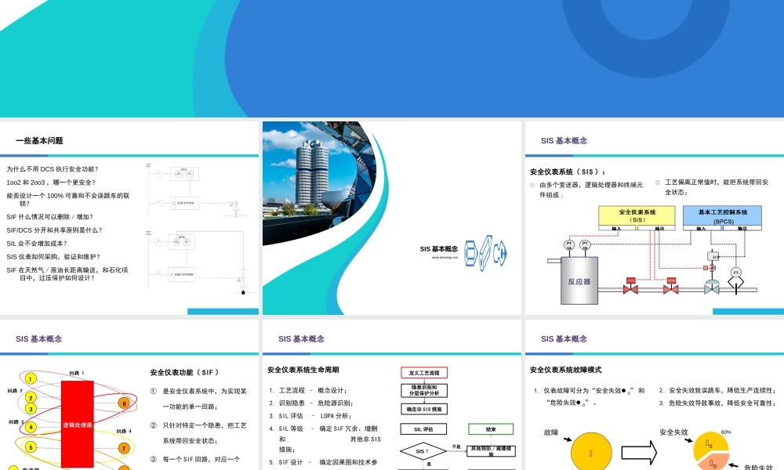Click the heading 安全仪表系统生命周期
Viewport: 784px width, 470px height.
click(303, 370)
